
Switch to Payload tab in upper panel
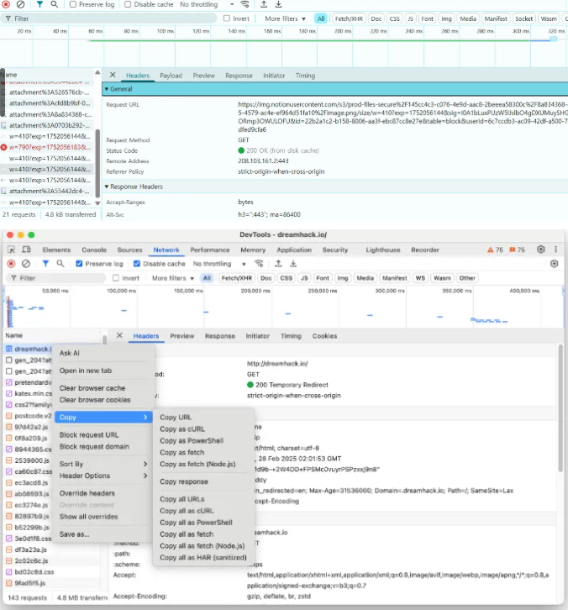click(x=171, y=76)
